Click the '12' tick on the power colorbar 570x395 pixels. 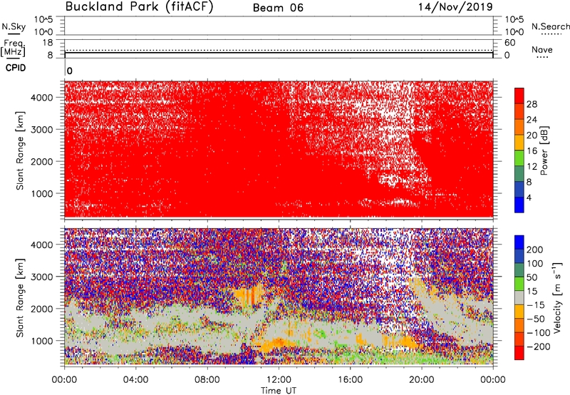click(532, 166)
